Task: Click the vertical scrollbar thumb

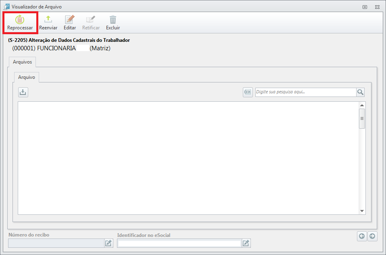Action: pos(362,119)
